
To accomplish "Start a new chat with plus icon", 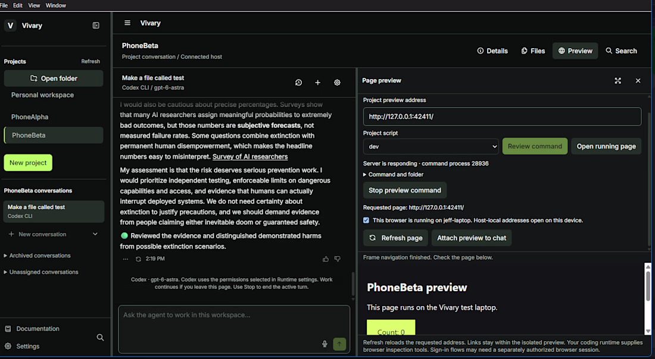I will click(x=317, y=83).
